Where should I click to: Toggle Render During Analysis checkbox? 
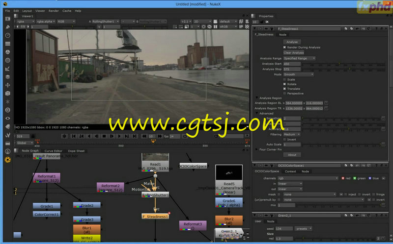pos(284,47)
